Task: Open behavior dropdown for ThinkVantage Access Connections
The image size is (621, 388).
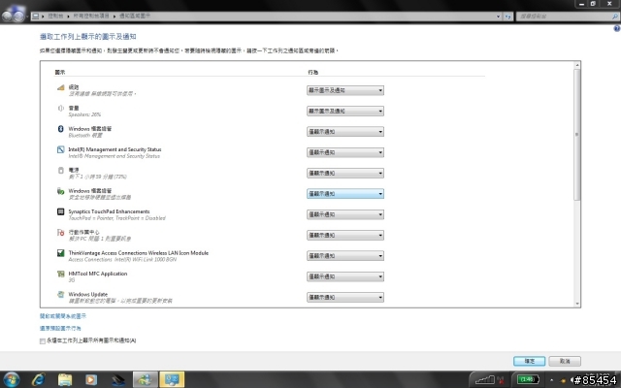Action: (345, 256)
